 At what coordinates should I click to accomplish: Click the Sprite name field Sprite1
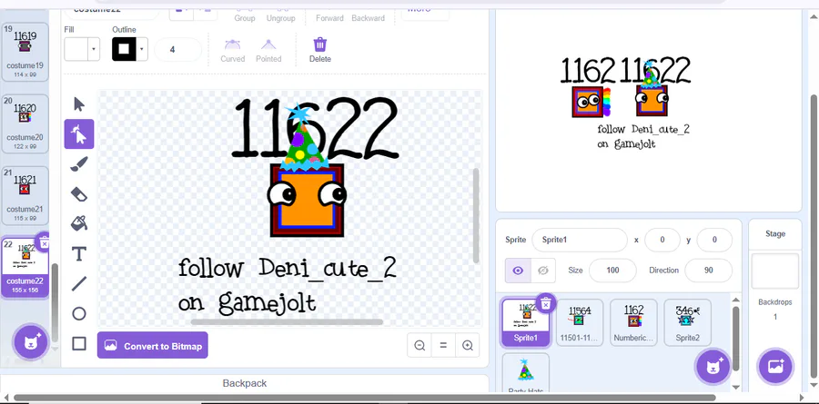(x=580, y=240)
